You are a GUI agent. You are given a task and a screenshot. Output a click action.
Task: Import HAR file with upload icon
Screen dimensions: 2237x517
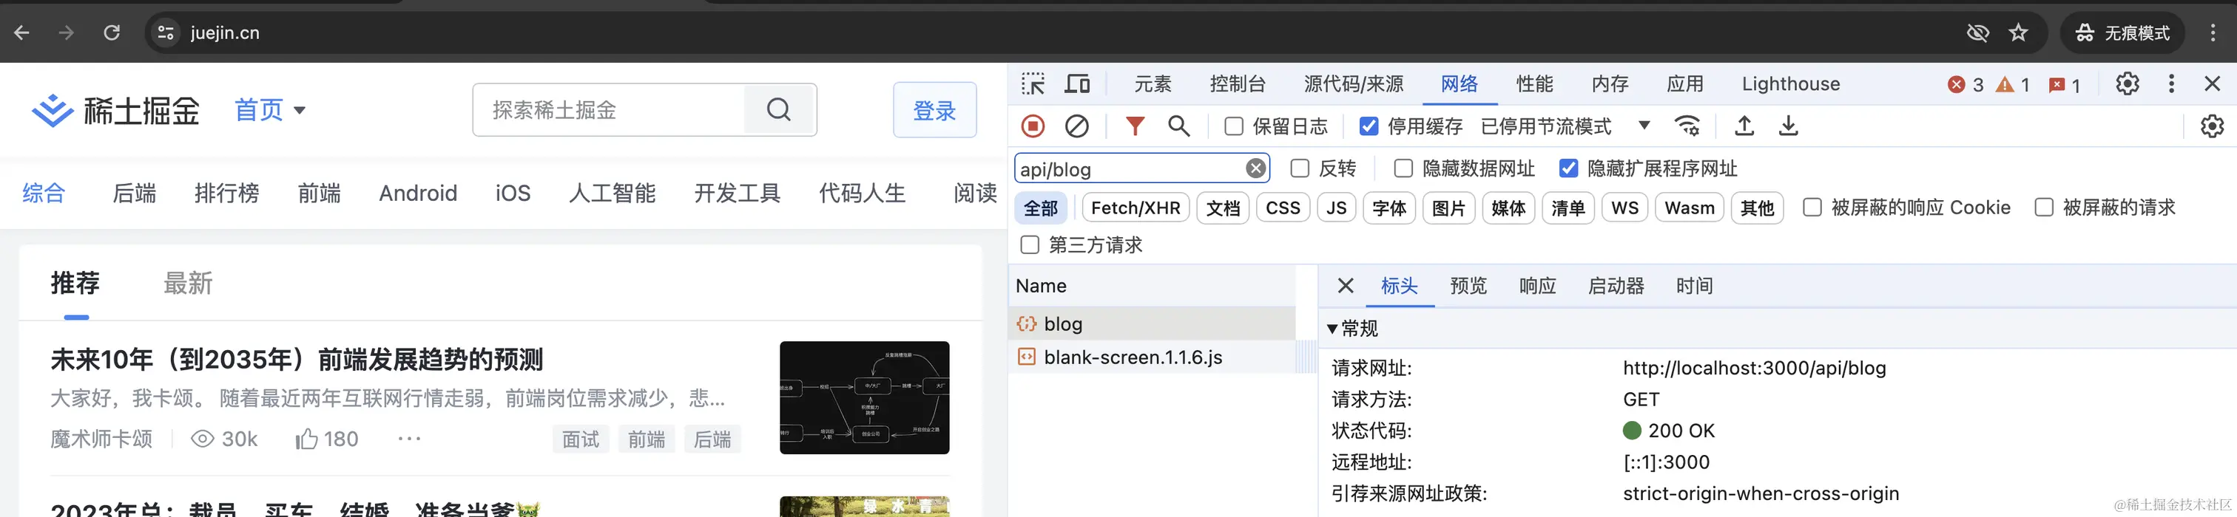coord(1744,126)
